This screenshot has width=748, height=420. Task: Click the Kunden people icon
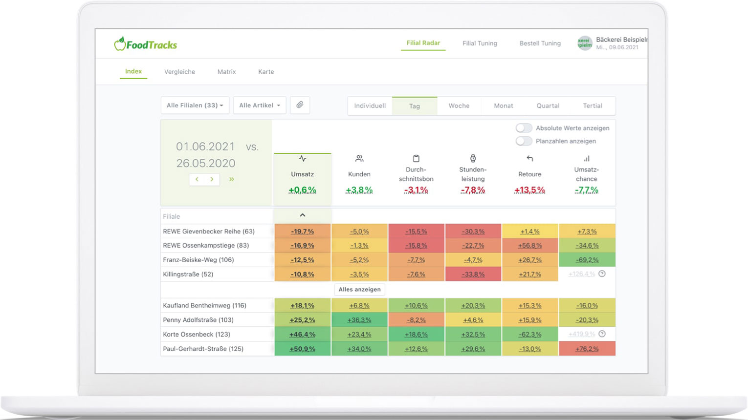pos(359,159)
